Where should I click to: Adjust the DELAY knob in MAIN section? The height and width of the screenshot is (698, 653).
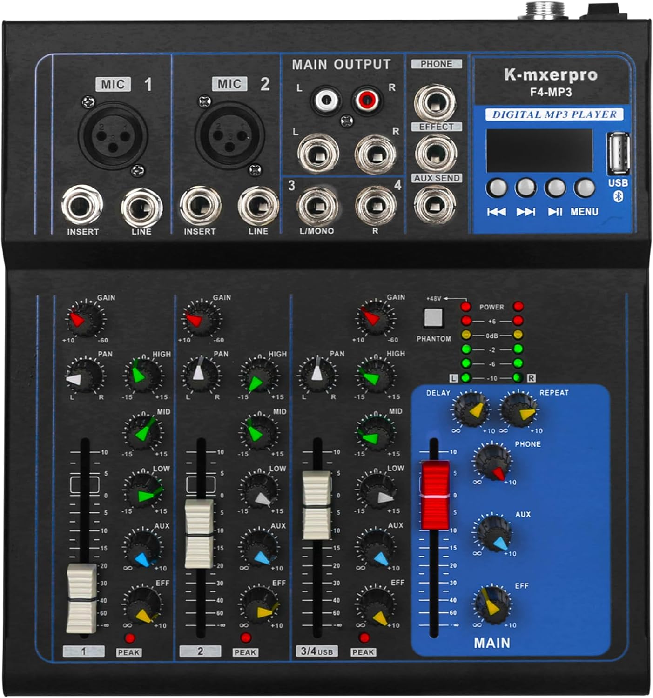471,409
